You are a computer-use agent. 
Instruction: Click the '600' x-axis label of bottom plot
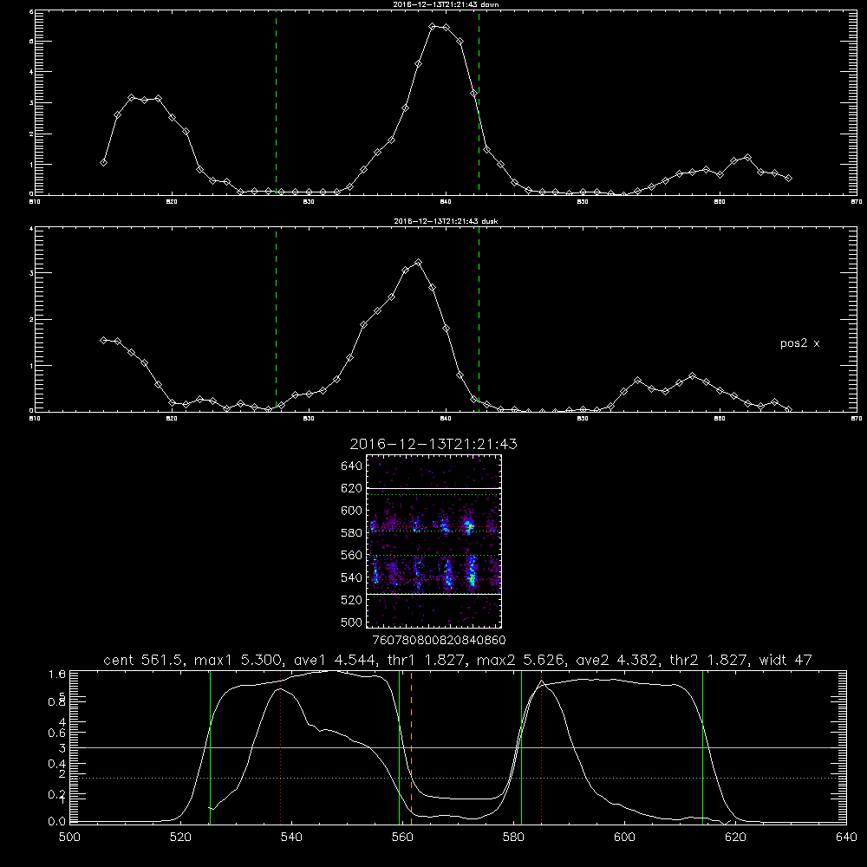(x=625, y=838)
